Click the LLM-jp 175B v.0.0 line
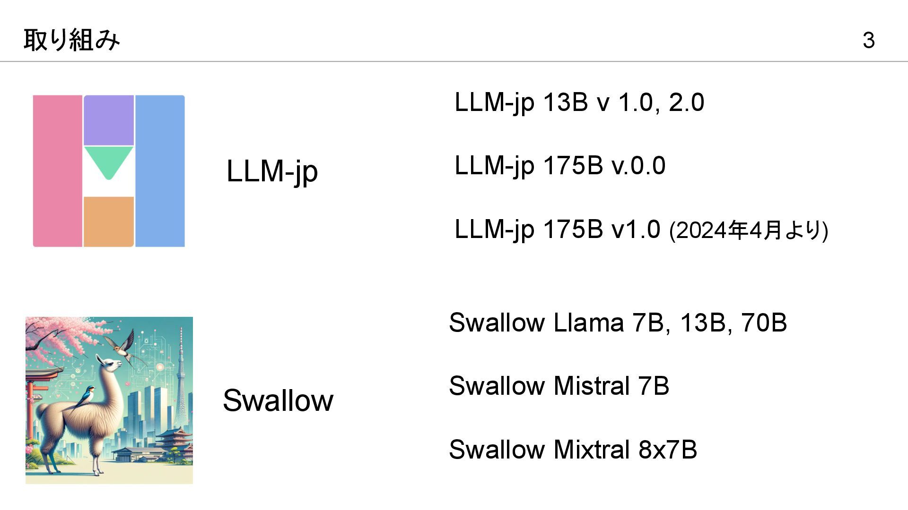The width and height of the screenshot is (908, 510). (x=560, y=166)
